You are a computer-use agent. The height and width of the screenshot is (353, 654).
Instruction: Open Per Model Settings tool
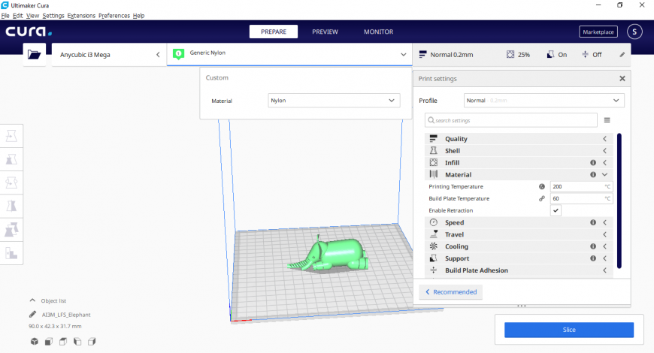click(11, 229)
